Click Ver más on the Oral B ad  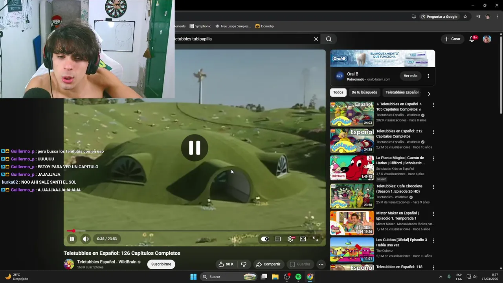pos(411,76)
